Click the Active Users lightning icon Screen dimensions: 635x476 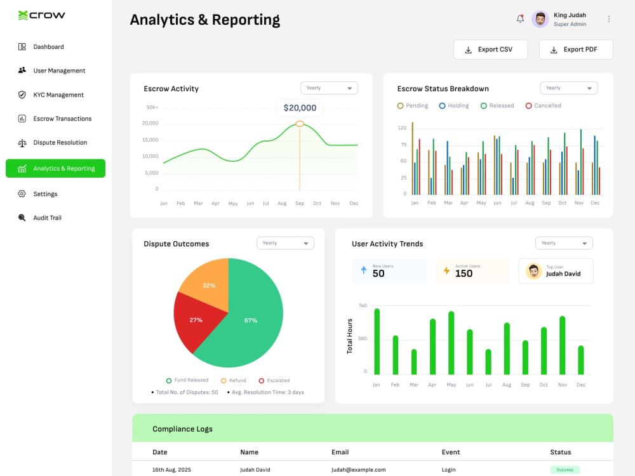(x=446, y=270)
